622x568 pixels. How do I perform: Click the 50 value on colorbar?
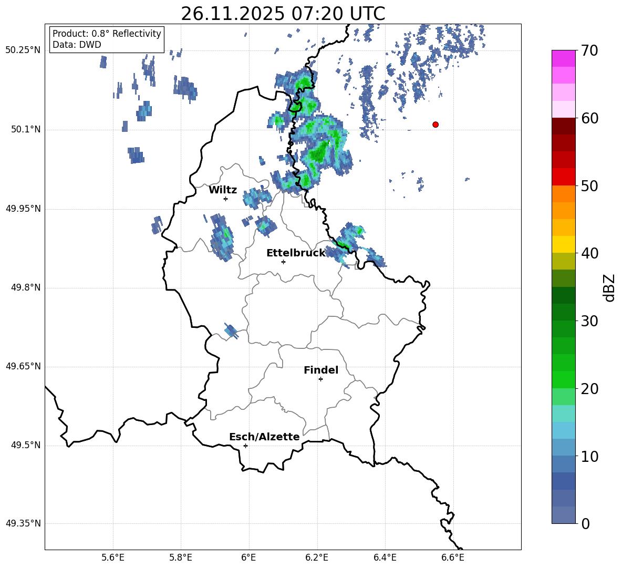[x=589, y=186]
